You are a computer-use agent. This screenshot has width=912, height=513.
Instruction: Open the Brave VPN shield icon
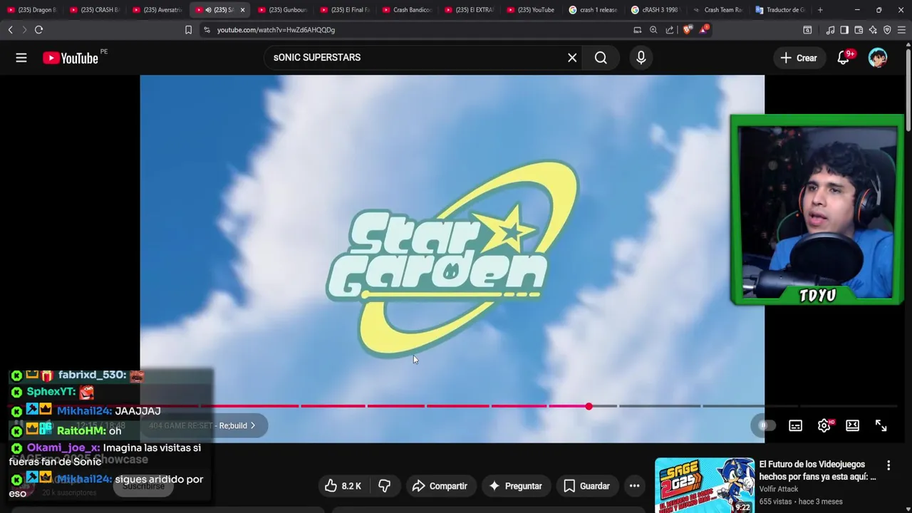tap(887, 30)
